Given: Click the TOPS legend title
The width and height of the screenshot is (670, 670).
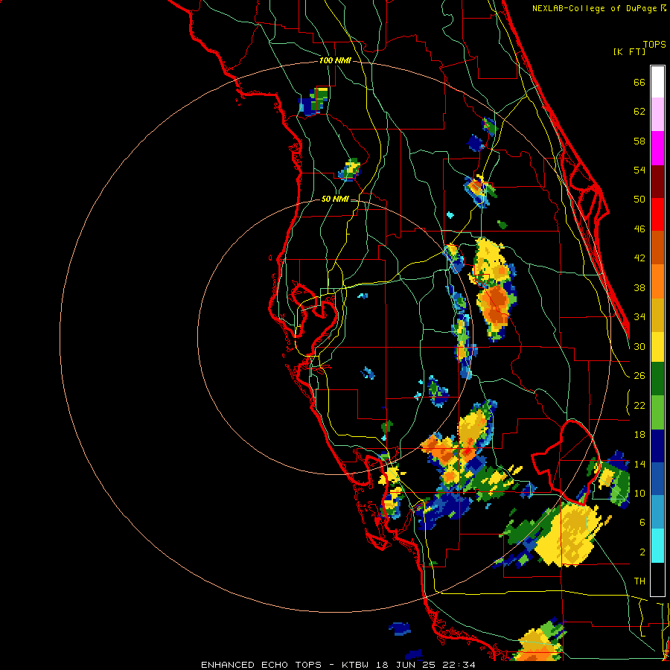Looking at the screenshot, I should (654, 45).
